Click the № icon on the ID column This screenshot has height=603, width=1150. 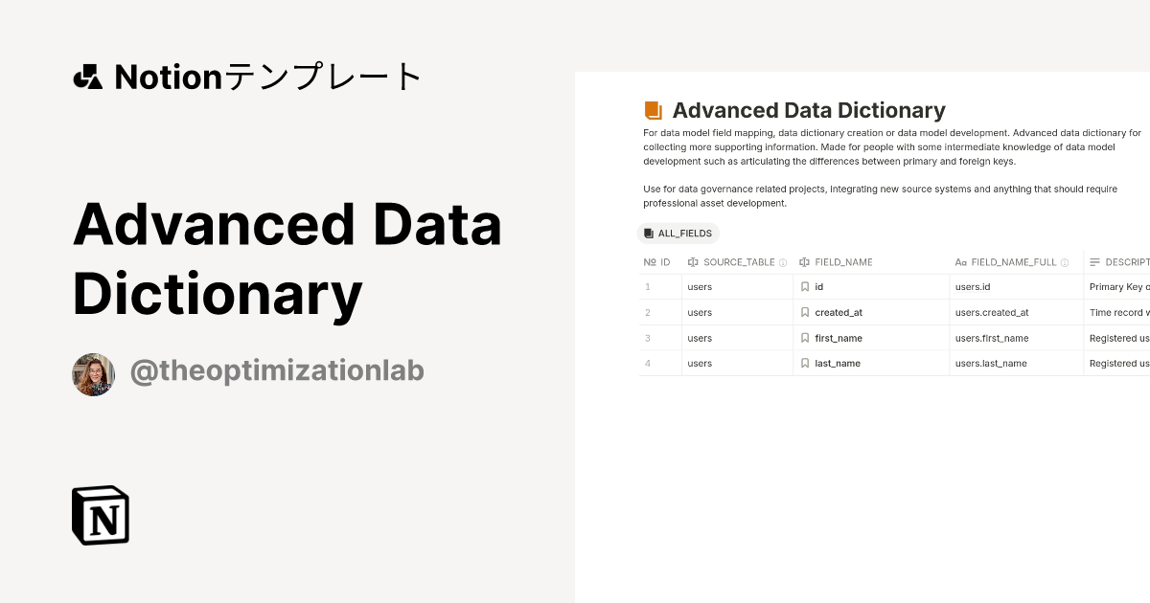pyautogui.click(x=649, y=261)
